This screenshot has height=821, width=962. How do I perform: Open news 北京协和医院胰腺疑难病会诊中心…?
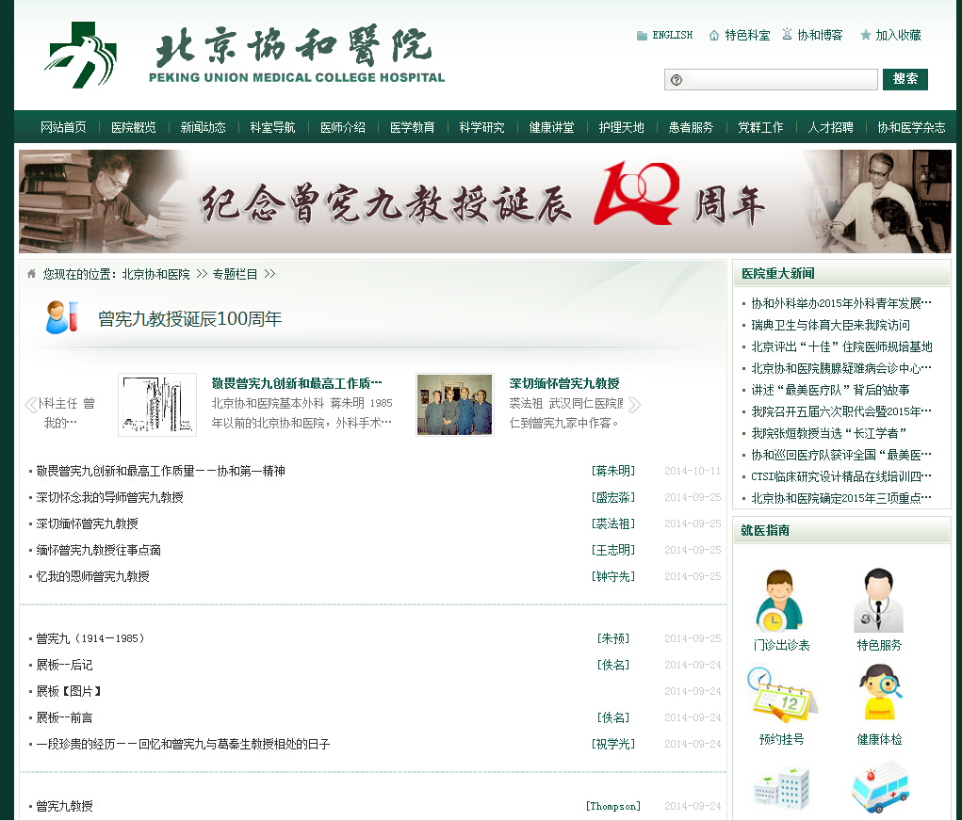(x=841, y=368)
